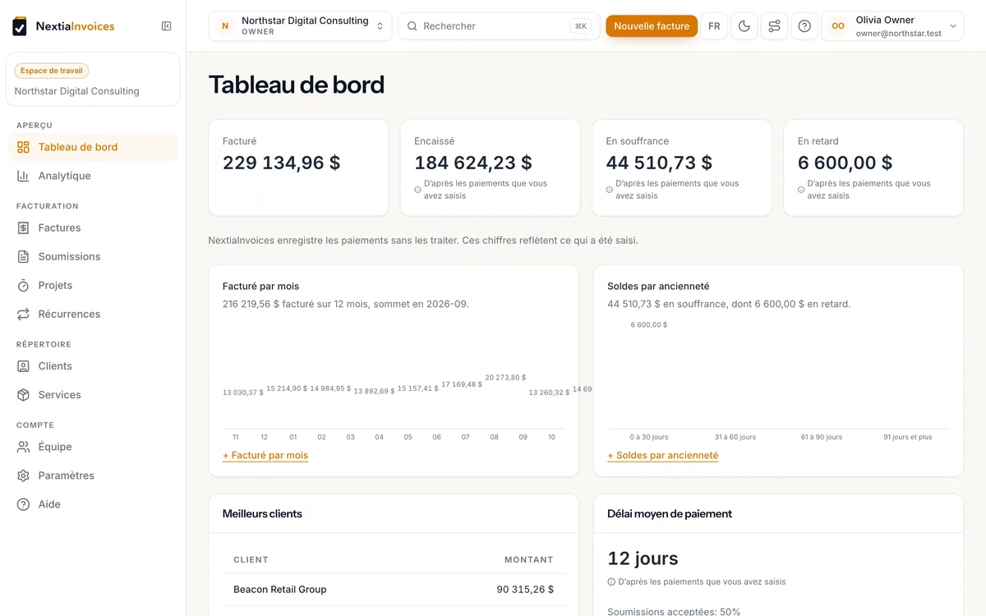Screen dimensions: 986x616
Task: Open + Soldes par ancienneté link
Action: (x=662, y=455)
